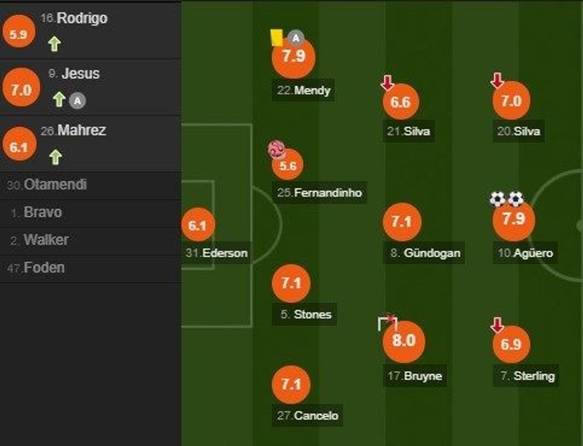Click the assist badge beside Jesus's arrow
The height and width of the screenshot is (446, 583).
pos(77,100)
